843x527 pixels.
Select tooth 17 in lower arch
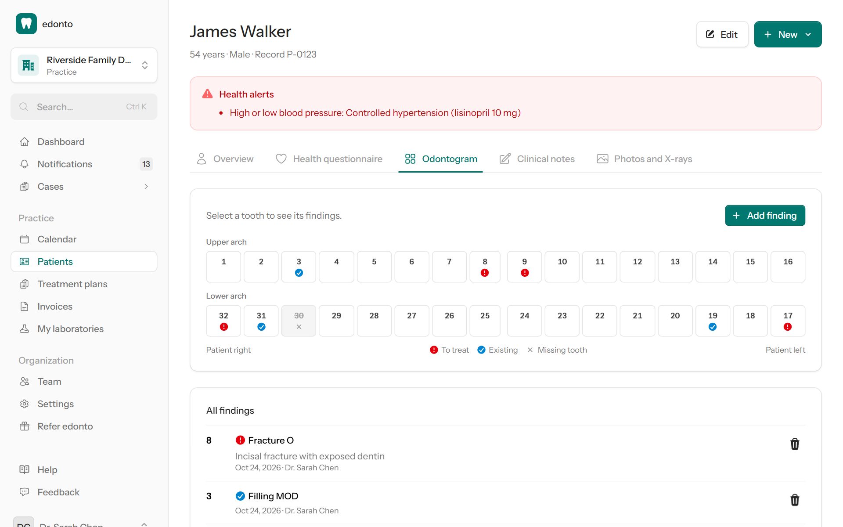(x=788, y=321)
